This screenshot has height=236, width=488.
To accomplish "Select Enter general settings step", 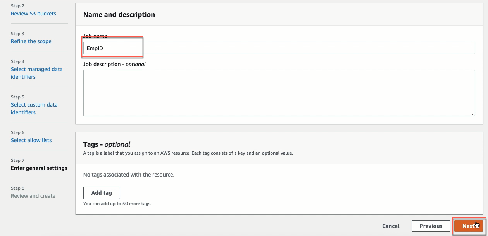I will (x=39, y=168).
